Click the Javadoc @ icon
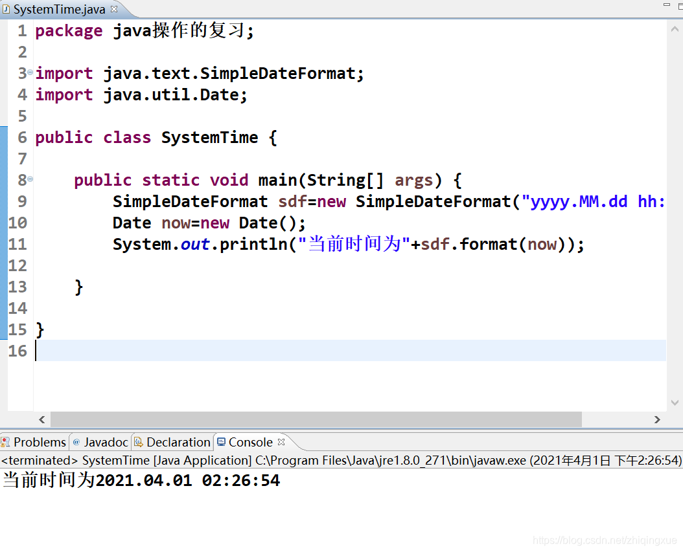 [x=76, y=443]
